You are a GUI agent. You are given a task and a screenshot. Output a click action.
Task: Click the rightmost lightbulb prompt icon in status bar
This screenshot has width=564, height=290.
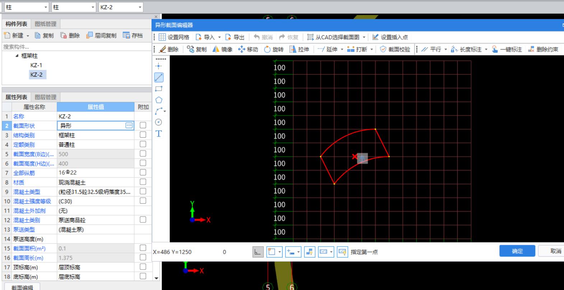342,252
